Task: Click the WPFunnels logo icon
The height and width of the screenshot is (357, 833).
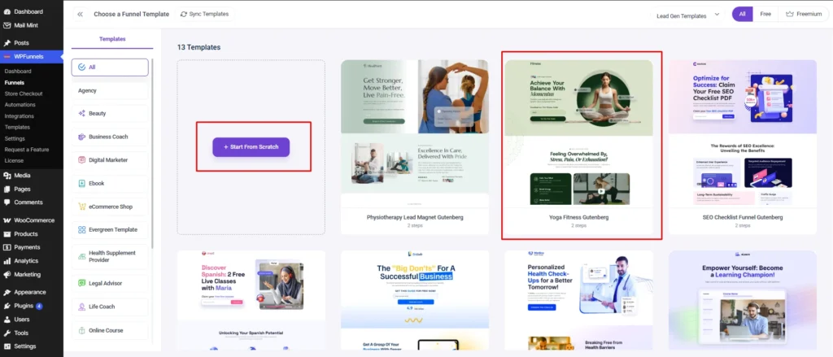Action: 7,57
